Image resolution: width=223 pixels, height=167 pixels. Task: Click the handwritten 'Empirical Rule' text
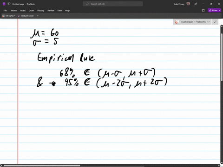66,58
